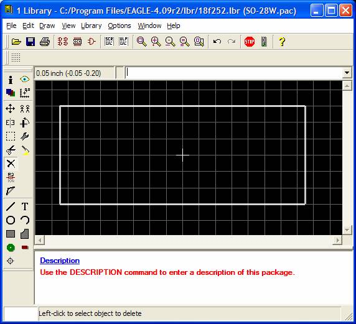
Task: Toggle the Show eye tool
Action: [25, 79]
